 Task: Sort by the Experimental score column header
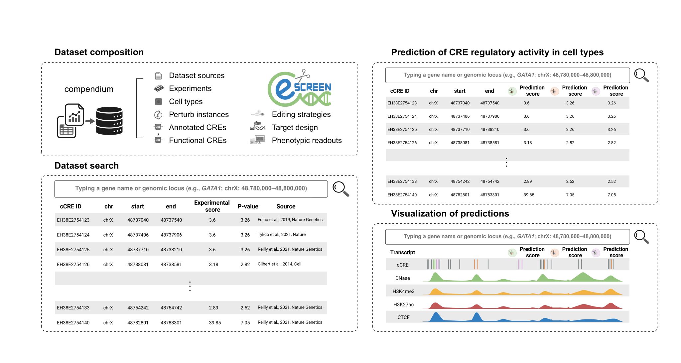(212, 206)
